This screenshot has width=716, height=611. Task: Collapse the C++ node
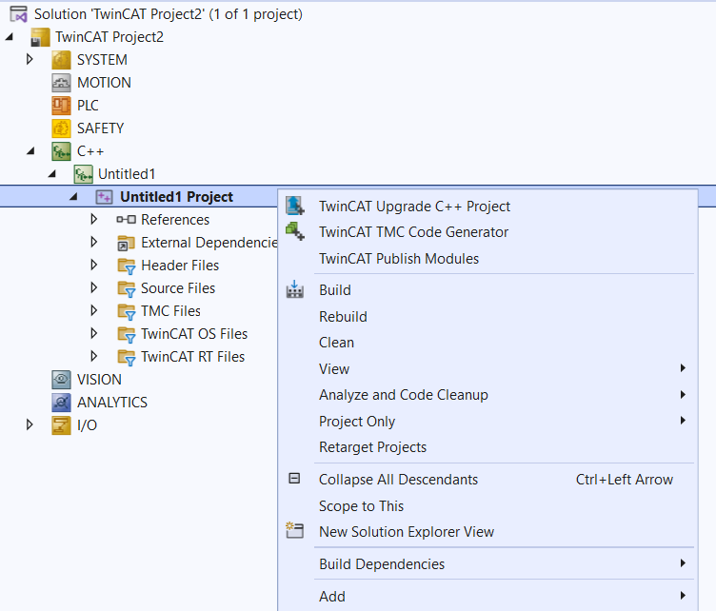[30, 151]
